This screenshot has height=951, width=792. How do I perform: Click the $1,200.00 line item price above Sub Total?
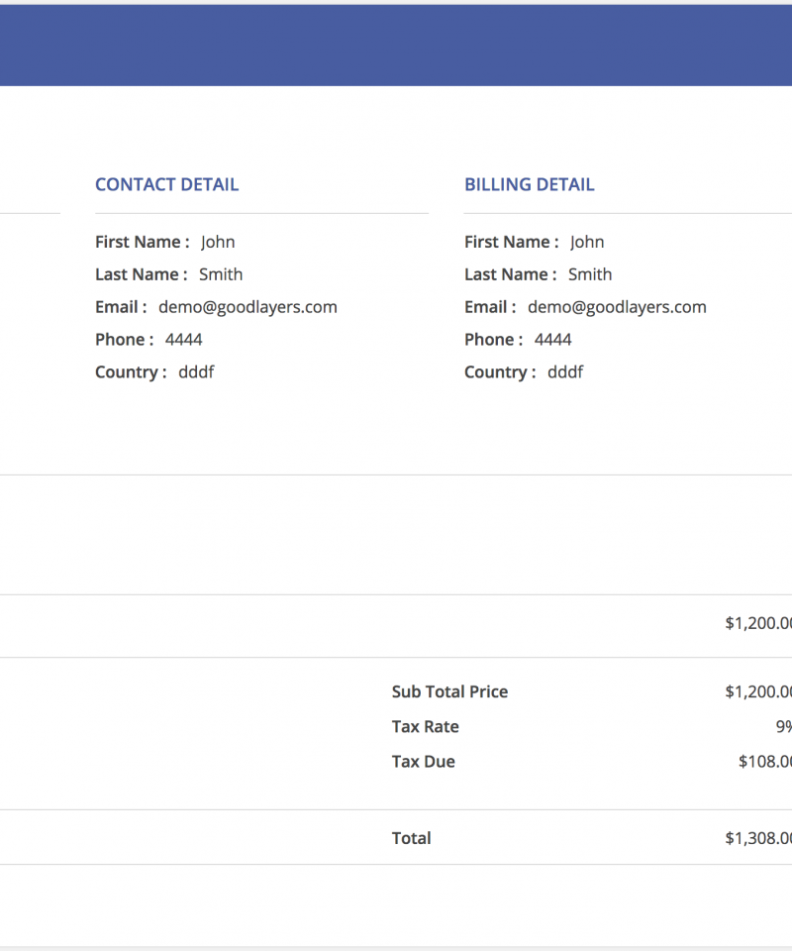tap(758, 623)
